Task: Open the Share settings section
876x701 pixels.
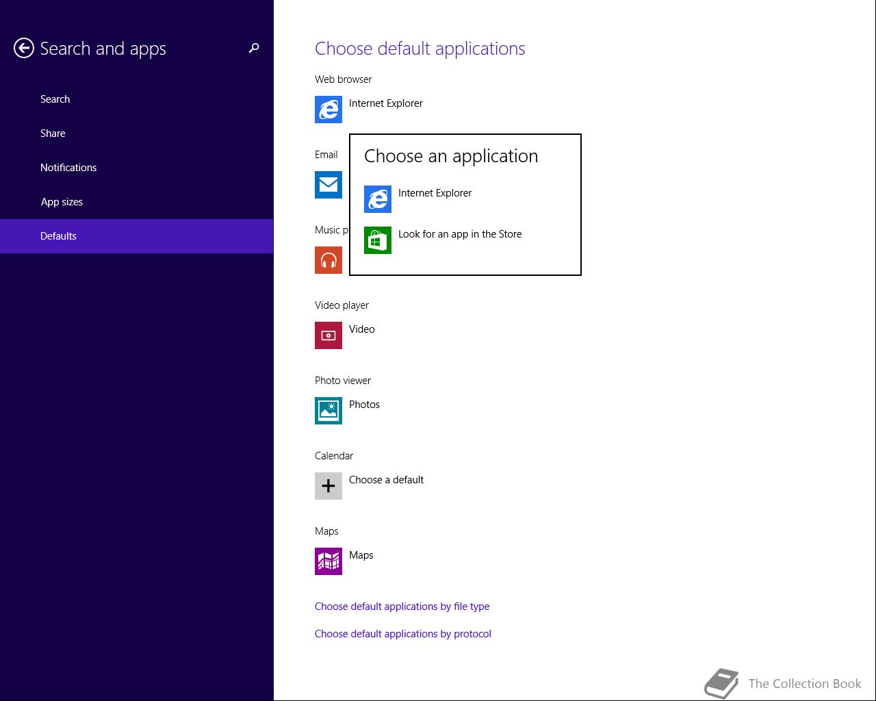Action: [137, 133]
